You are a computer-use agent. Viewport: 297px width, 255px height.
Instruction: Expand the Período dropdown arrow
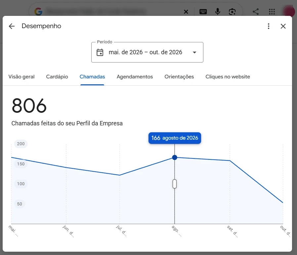(194, 52)
